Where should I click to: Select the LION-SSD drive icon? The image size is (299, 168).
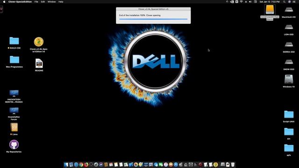pos(289,27)
